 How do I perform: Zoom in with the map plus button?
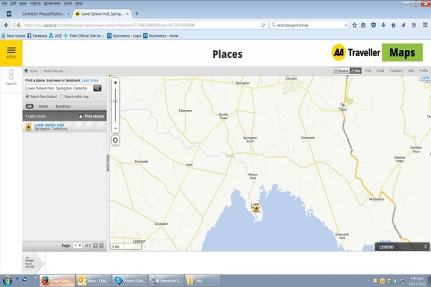tap(116, 83)
